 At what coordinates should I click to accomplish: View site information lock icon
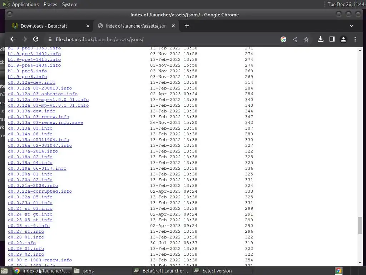pos(50,39)
